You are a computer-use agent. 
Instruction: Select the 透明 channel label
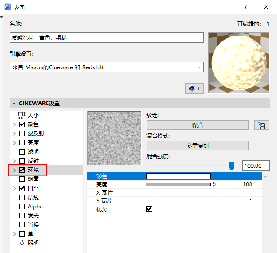click(x=33, y=152)
